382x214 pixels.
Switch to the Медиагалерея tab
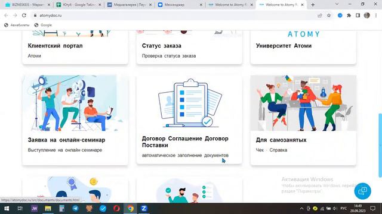pos(129,5)
